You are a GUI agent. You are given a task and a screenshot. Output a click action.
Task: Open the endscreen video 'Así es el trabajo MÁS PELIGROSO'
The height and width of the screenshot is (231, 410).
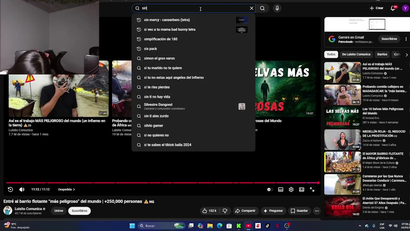[59, 89]
